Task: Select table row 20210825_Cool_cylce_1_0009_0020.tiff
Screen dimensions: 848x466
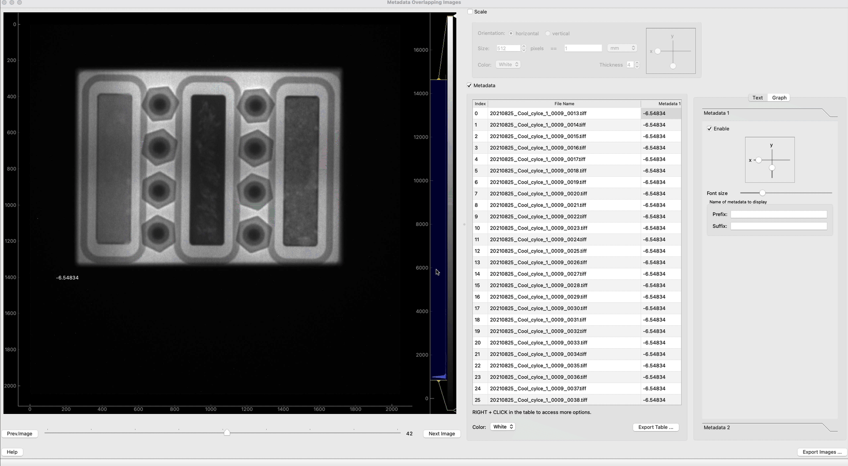Action: point(538,194)
